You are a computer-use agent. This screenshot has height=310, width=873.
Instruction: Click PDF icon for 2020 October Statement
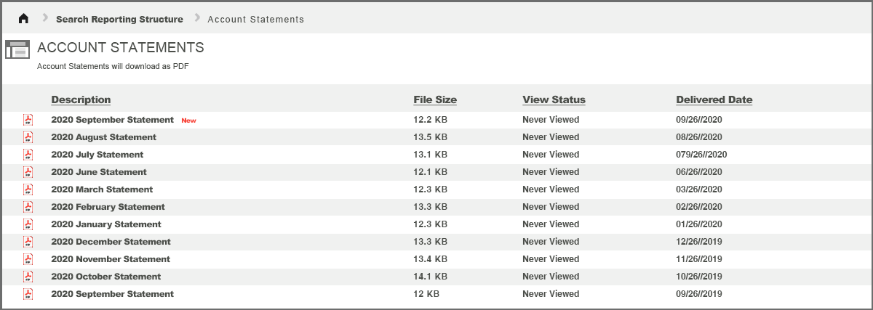28,277
